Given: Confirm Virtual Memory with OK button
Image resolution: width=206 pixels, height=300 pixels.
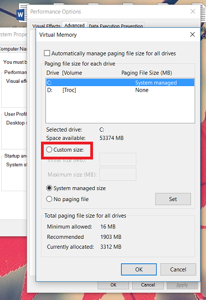Looking at the screenshot, I should (x=139, y=269).
